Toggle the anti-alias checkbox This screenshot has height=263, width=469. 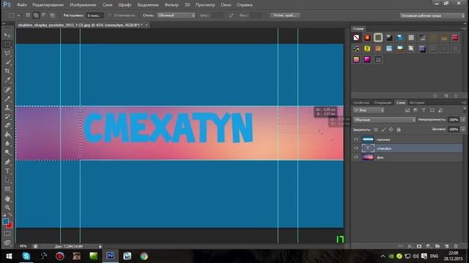tap(110, 15)
